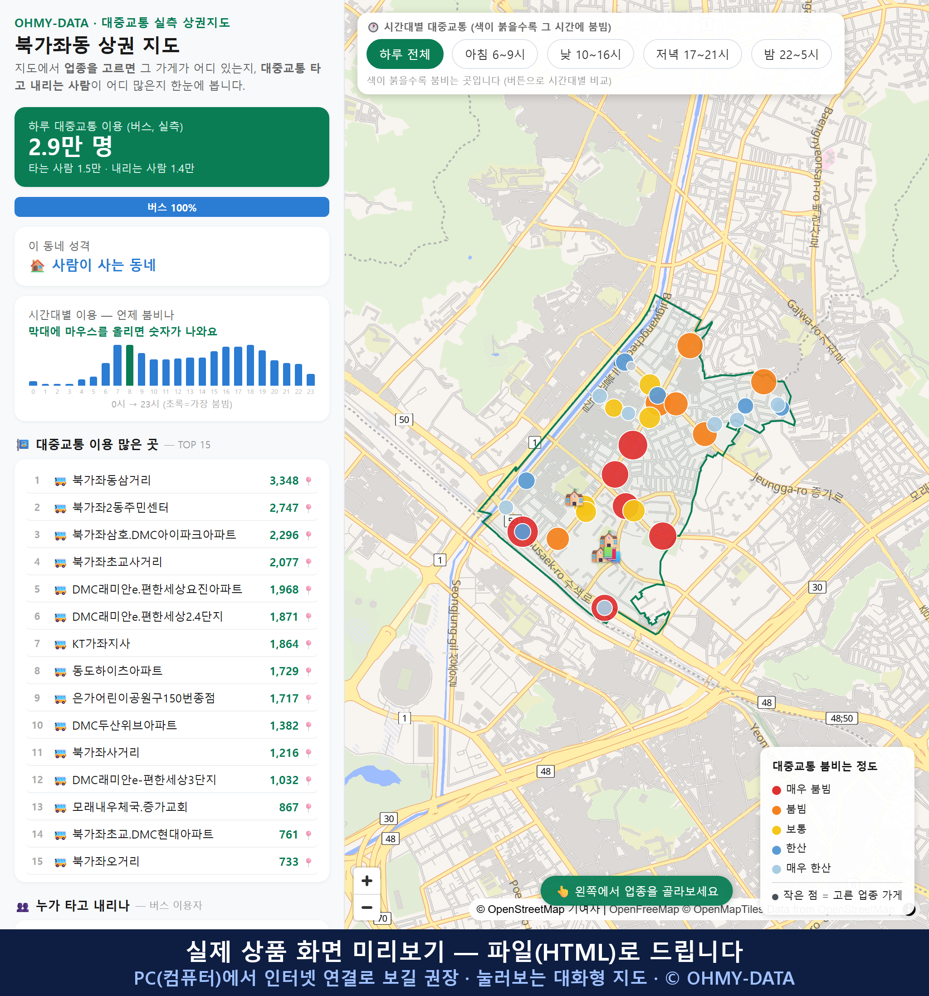This screenshot has height=996, width=929.
Task: Click the 사람이 사는 동네 label
Action: pyautogui.click(x=104, y=265)
